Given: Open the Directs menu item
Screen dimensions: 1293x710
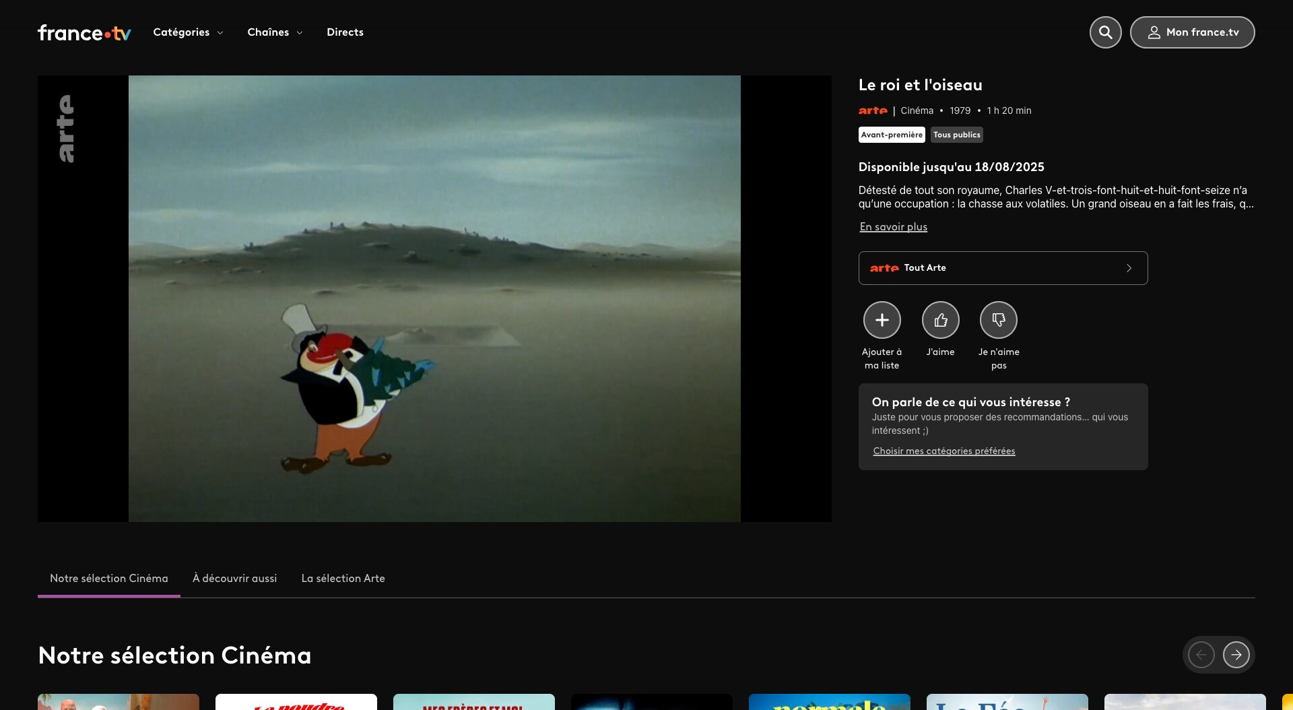Looking at the screenshot, I should coord(345,32).
